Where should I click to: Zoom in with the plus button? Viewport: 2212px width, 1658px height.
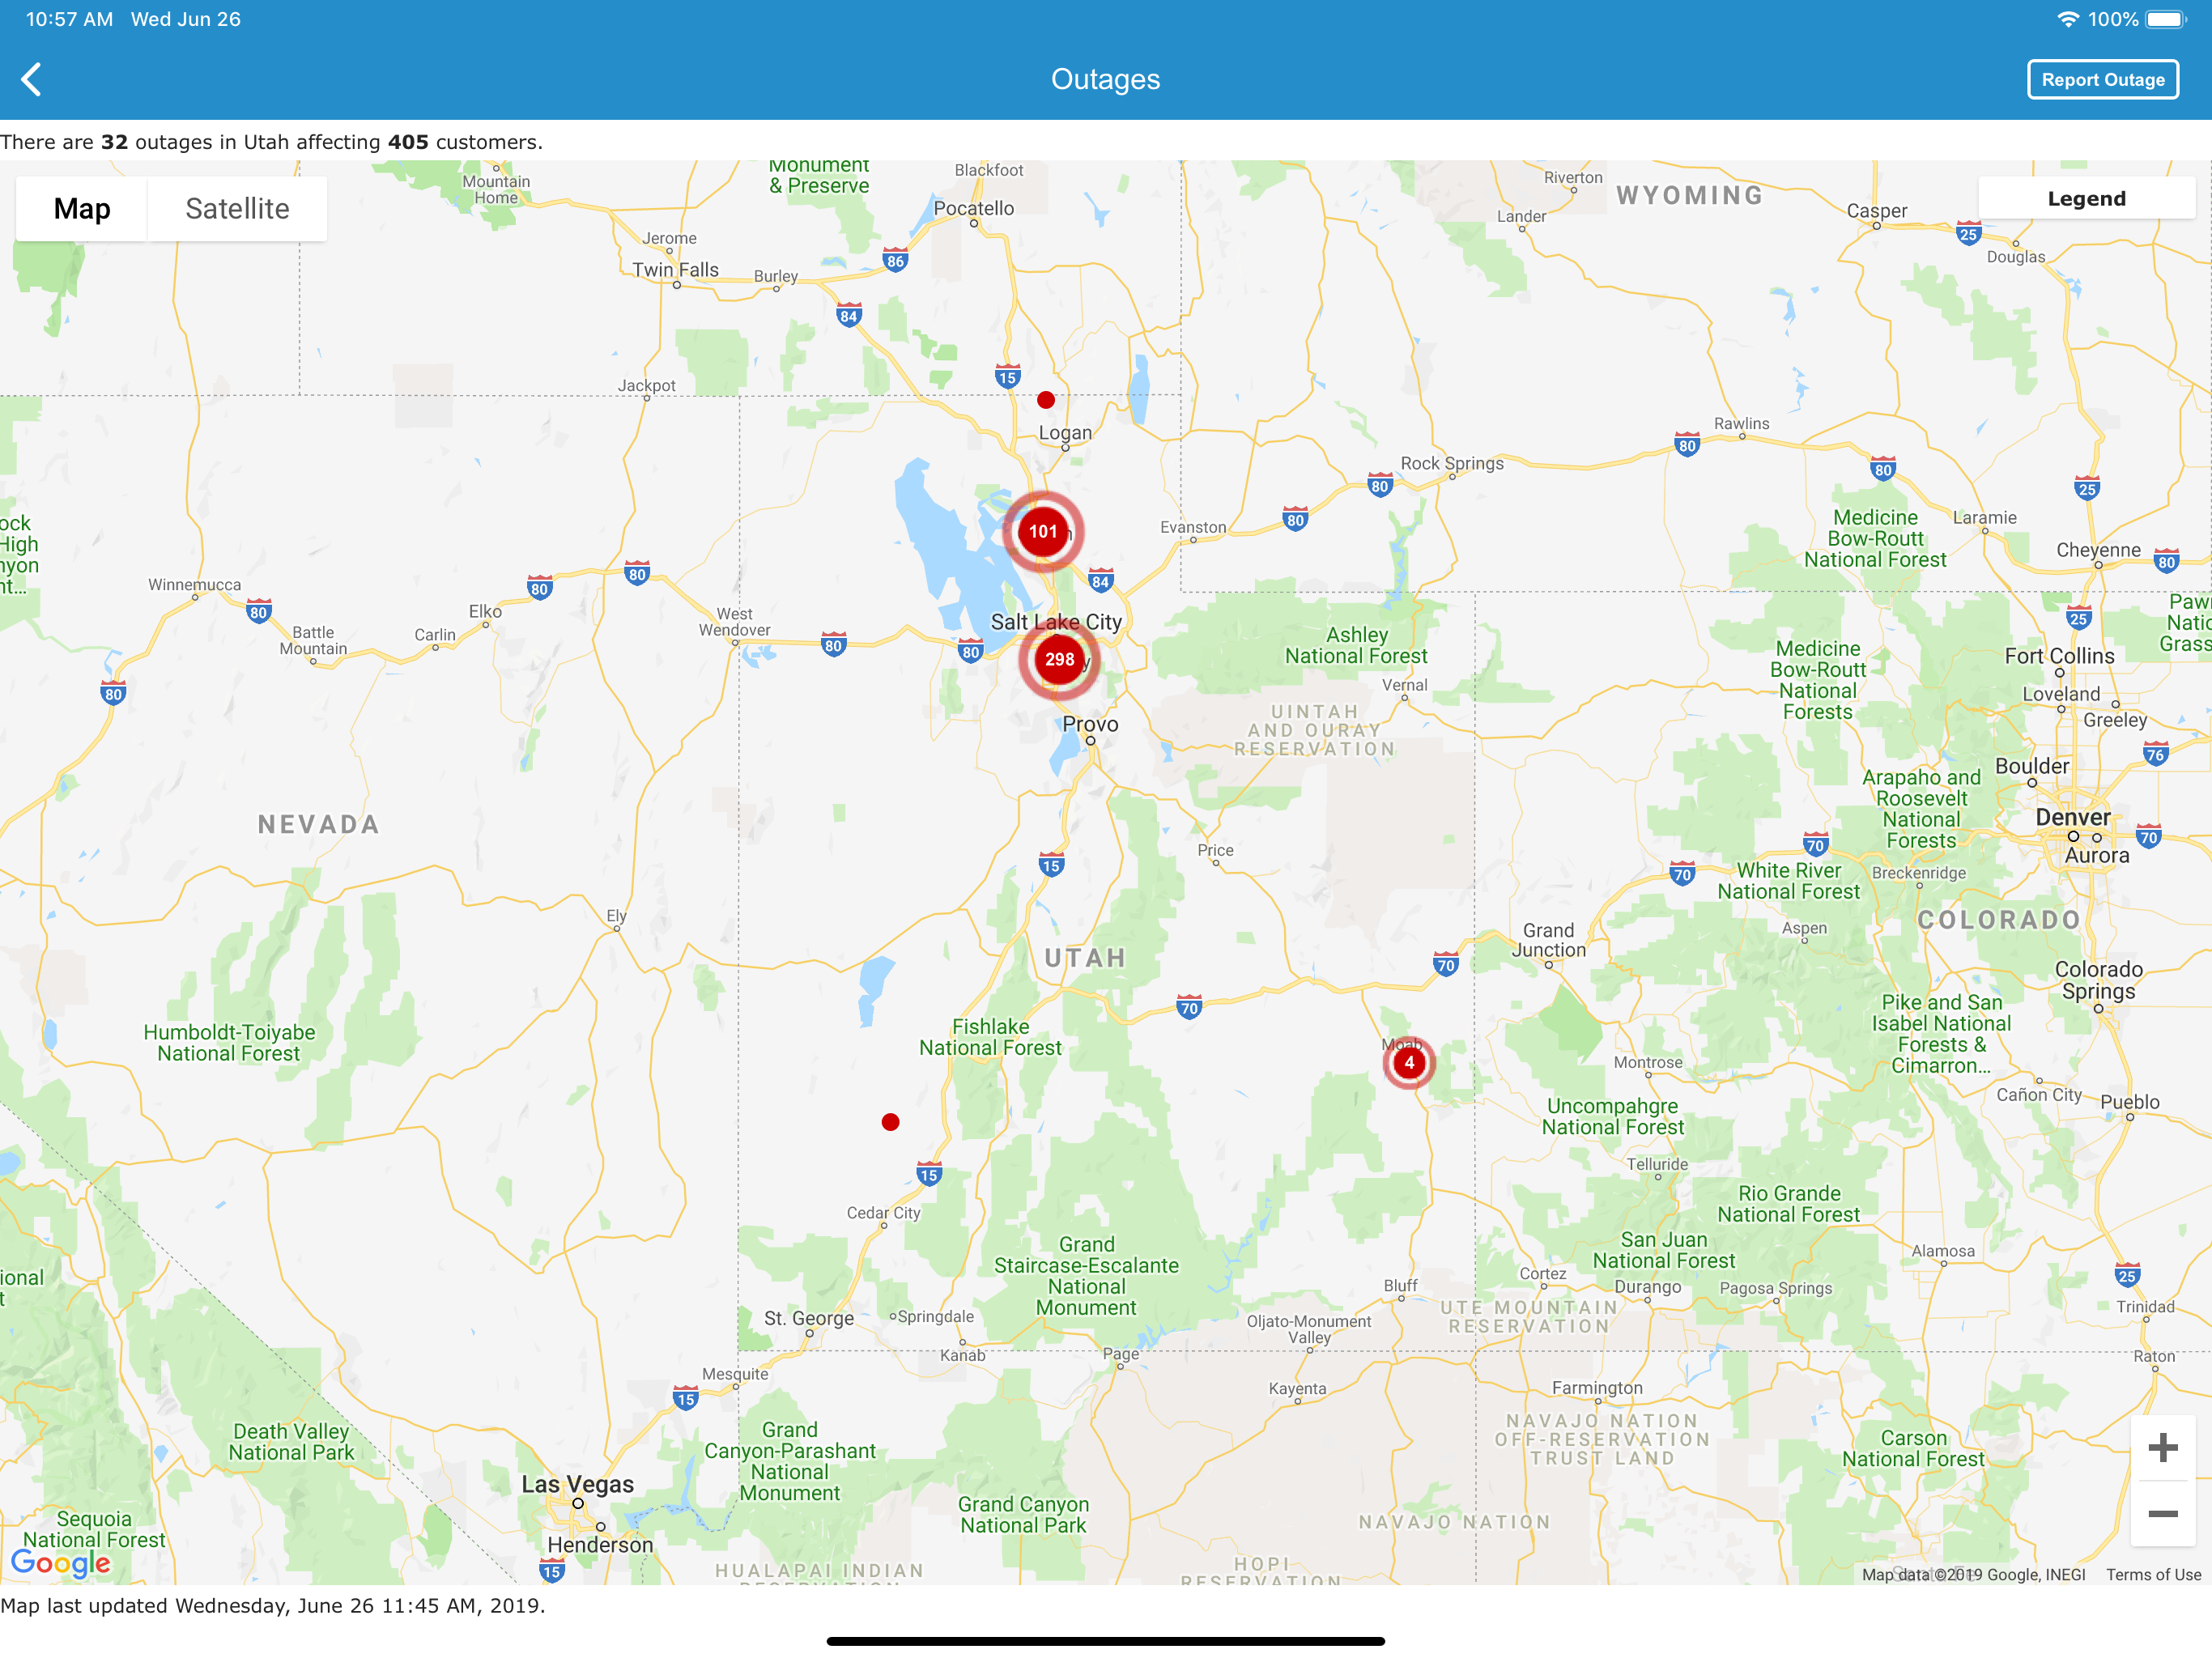coord(2162,1447)
